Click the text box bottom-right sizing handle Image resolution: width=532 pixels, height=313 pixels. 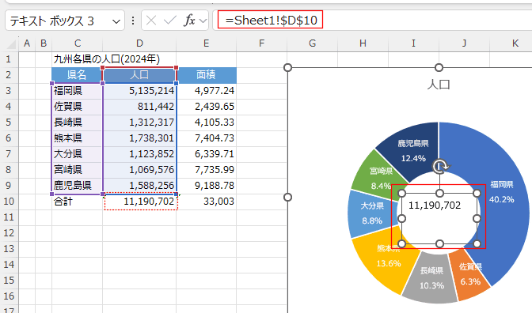[477, 243]
